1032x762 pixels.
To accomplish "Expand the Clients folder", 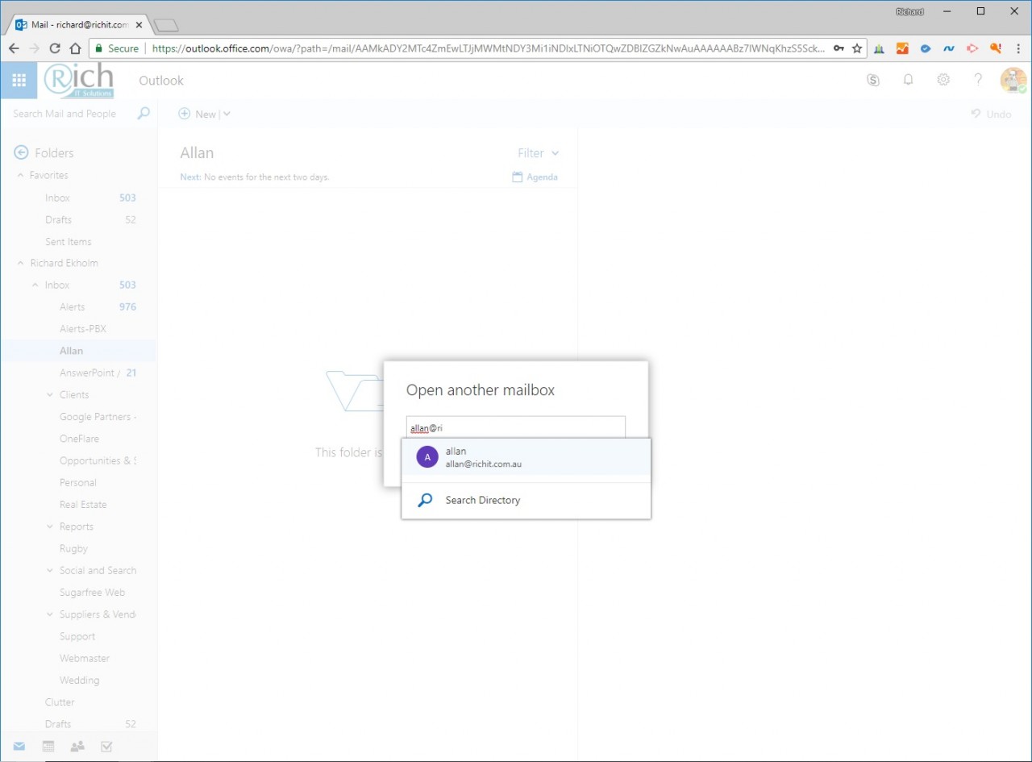I will click(x=50, y=395).
